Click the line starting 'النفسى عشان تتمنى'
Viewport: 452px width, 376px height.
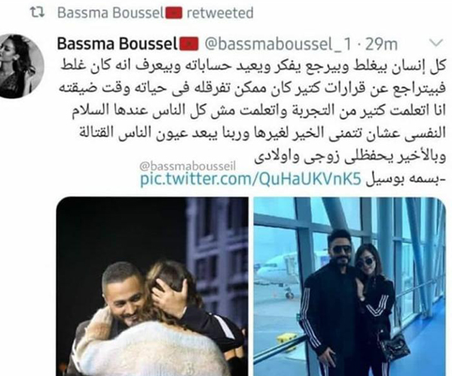click(261, 134)
